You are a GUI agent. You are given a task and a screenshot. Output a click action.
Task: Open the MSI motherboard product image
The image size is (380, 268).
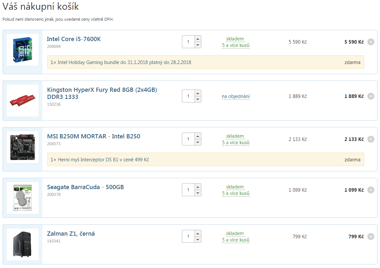(x=23, y=147)
